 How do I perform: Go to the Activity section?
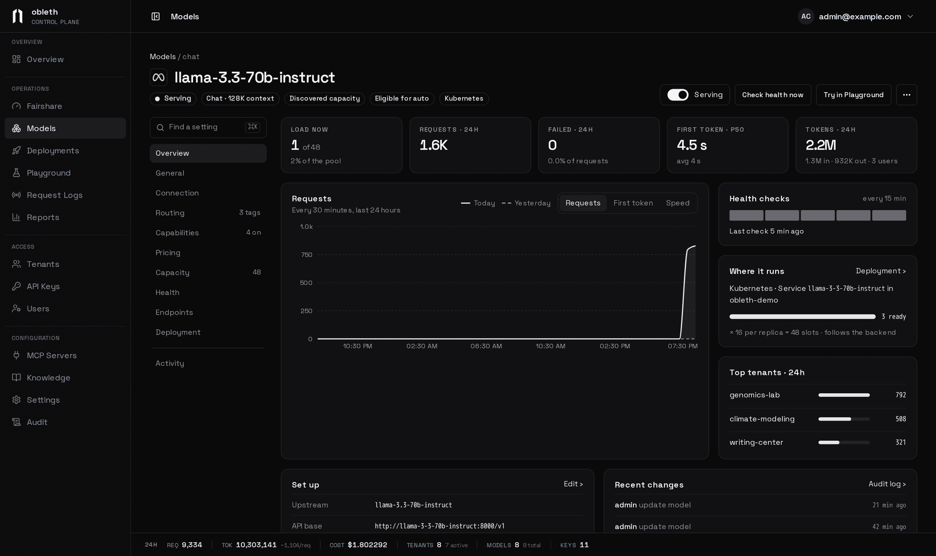point(208,364)
